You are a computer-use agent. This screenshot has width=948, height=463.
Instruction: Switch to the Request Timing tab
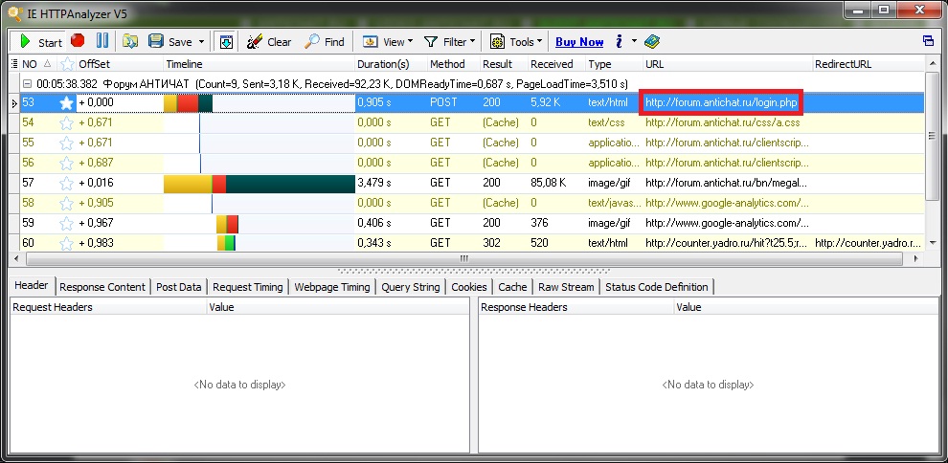tap(248, 287)
